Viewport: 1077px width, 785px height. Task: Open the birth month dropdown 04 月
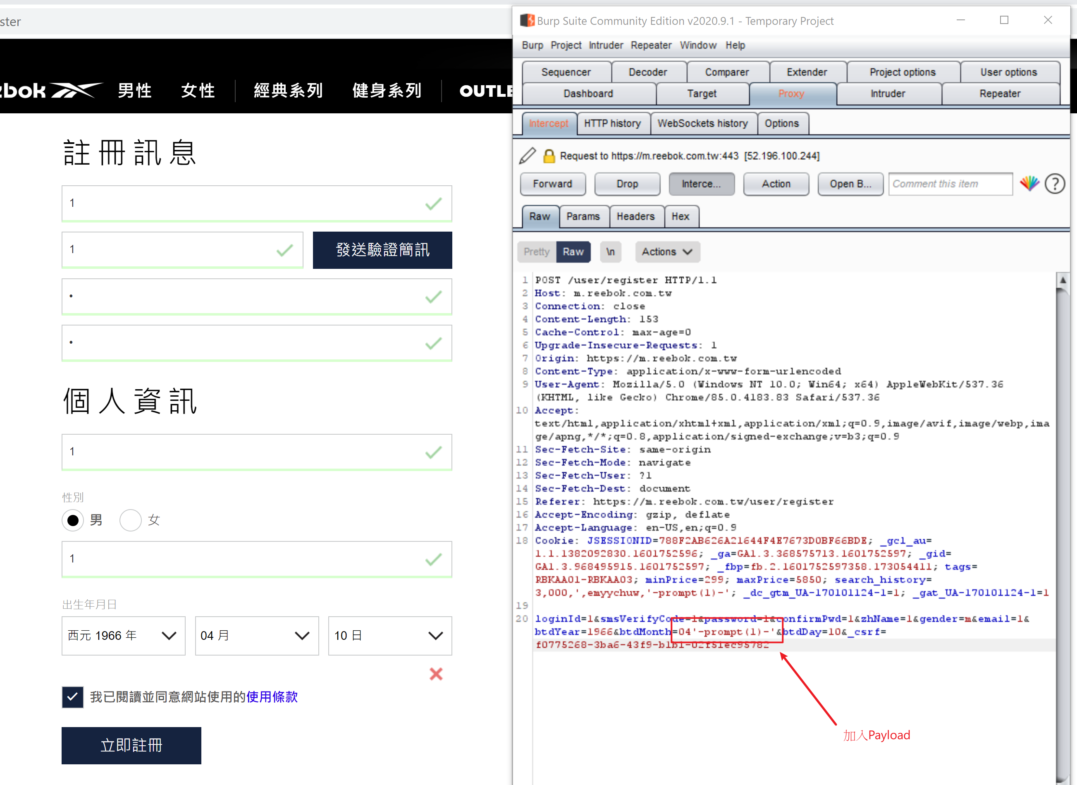257,636
